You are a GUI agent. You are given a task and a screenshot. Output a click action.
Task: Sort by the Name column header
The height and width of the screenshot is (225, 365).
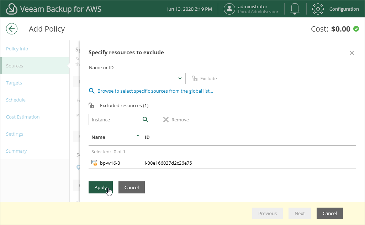[98, 137]
